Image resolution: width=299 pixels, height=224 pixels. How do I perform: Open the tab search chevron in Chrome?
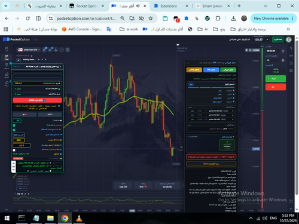tap(6, 6)
